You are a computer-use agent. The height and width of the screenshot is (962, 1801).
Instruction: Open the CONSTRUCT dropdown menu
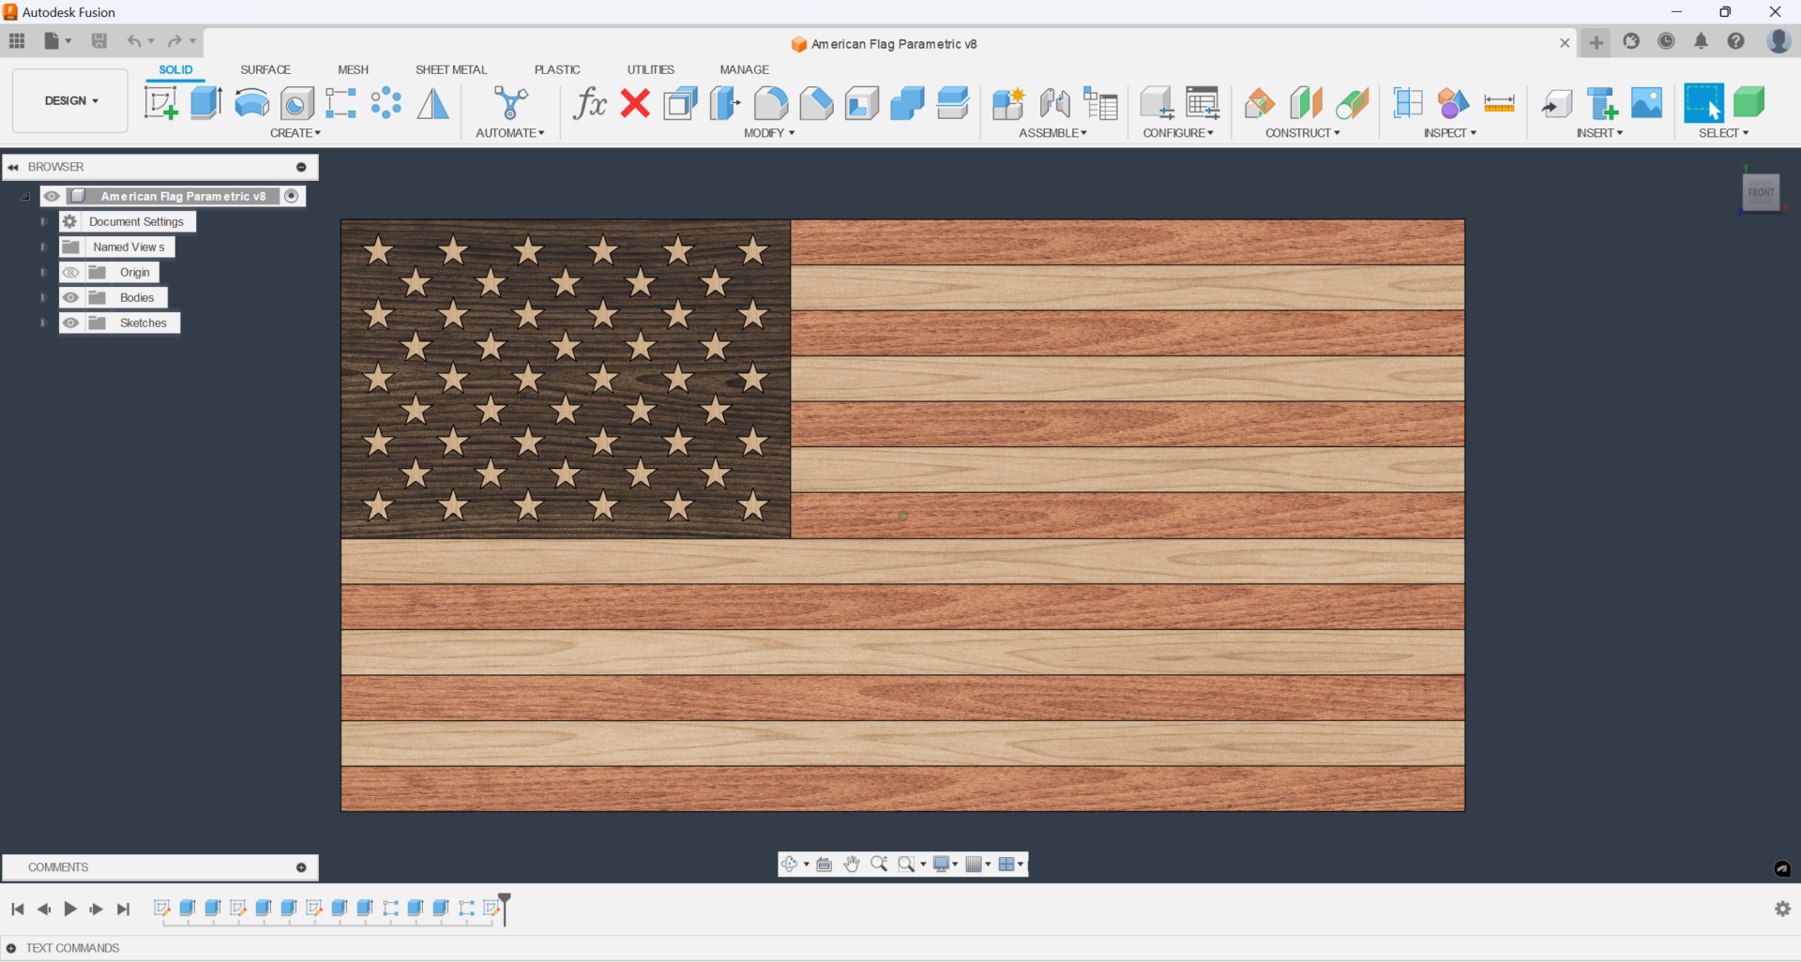pos(1303,133)
